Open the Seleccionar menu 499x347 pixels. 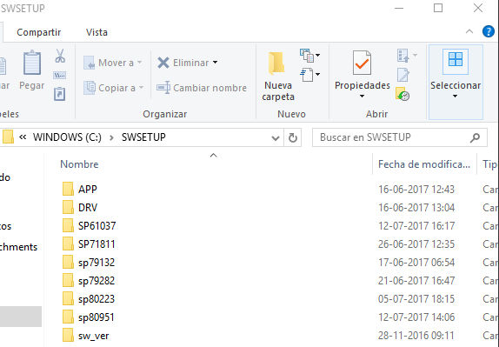click(x=456, y=82)
